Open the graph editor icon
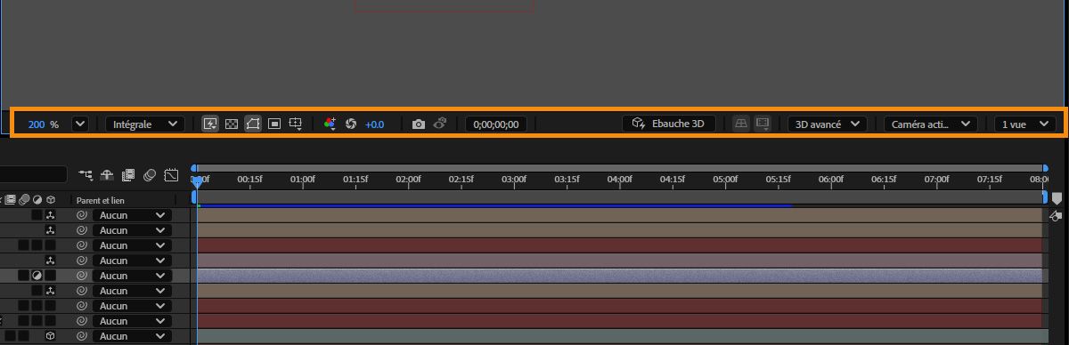This screenshot has width=1069, height=345. tap(172, 174)
